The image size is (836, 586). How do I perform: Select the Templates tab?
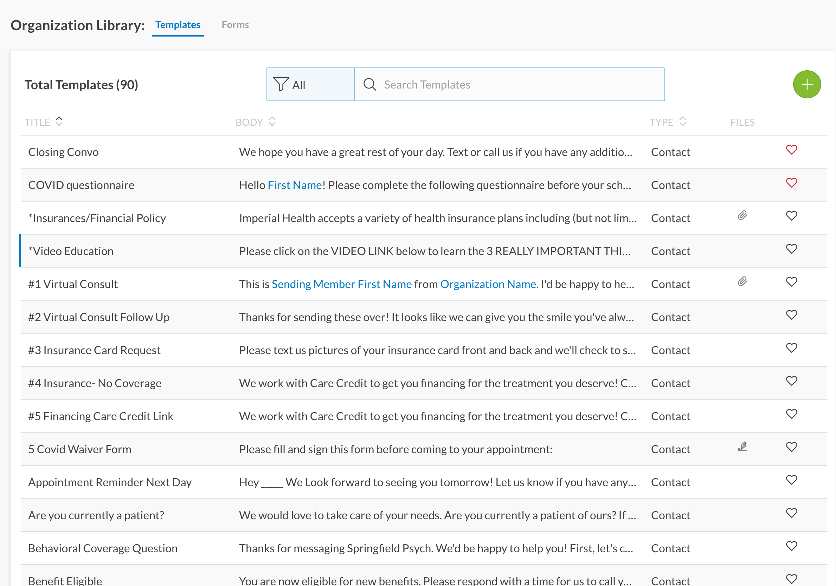(x=178, y=25)
